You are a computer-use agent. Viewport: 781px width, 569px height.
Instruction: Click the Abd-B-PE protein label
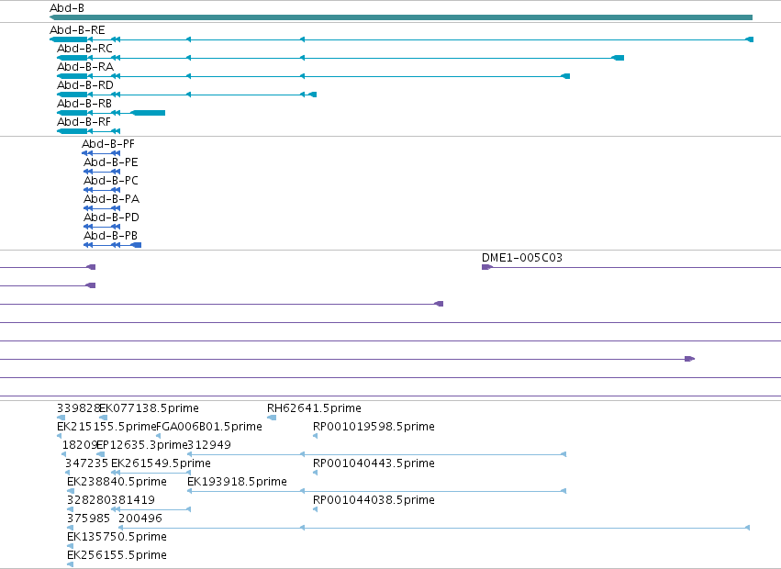(110, 162)
